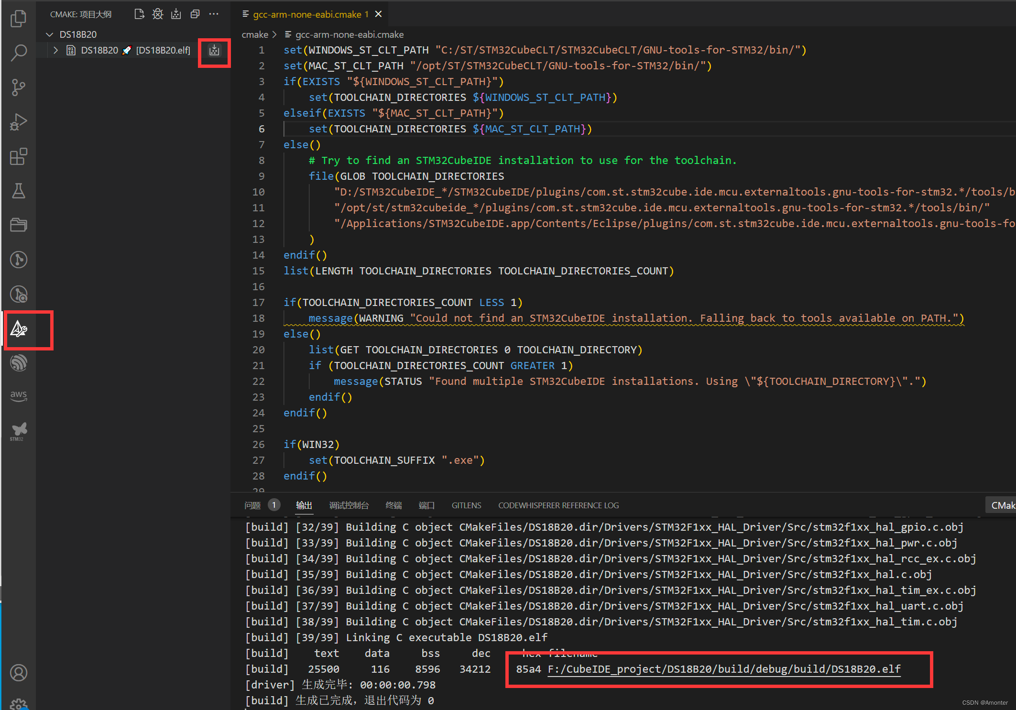Click the 'file(GLOB TOOLCHAIN_DIRECTORIES' line
The image size is (1016, 710).
click(406, 176)
